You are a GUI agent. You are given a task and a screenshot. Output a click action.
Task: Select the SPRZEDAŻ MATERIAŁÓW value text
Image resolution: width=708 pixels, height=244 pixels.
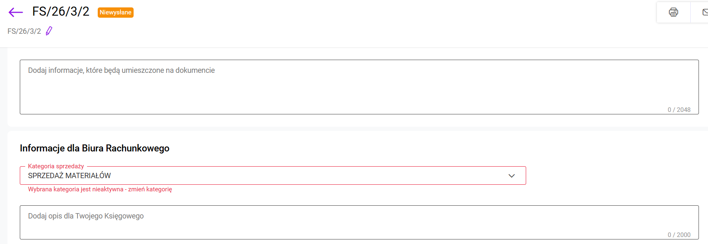(69, 176)
